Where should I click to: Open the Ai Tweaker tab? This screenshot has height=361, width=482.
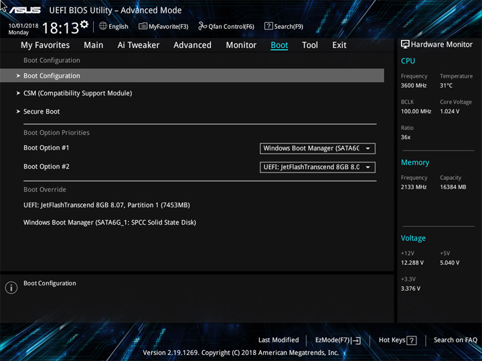(x=139, y=45)
